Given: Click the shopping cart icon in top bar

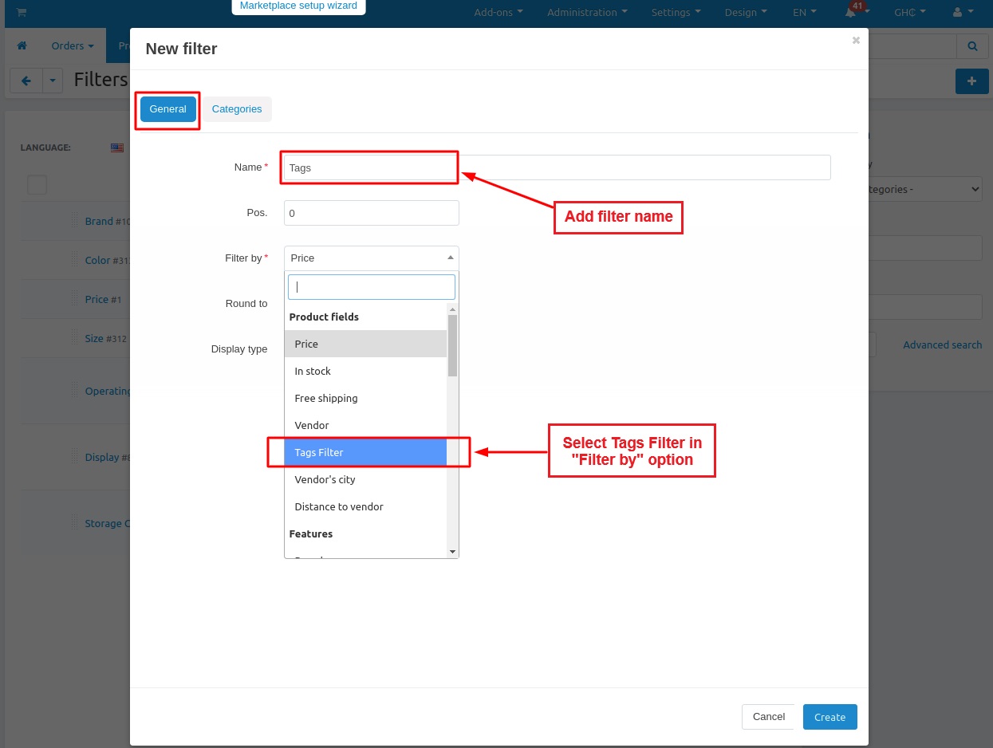Looking at the screenshot, I should pos(22,12).
